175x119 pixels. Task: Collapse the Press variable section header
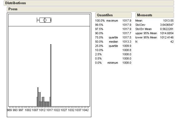pos(13,9)
